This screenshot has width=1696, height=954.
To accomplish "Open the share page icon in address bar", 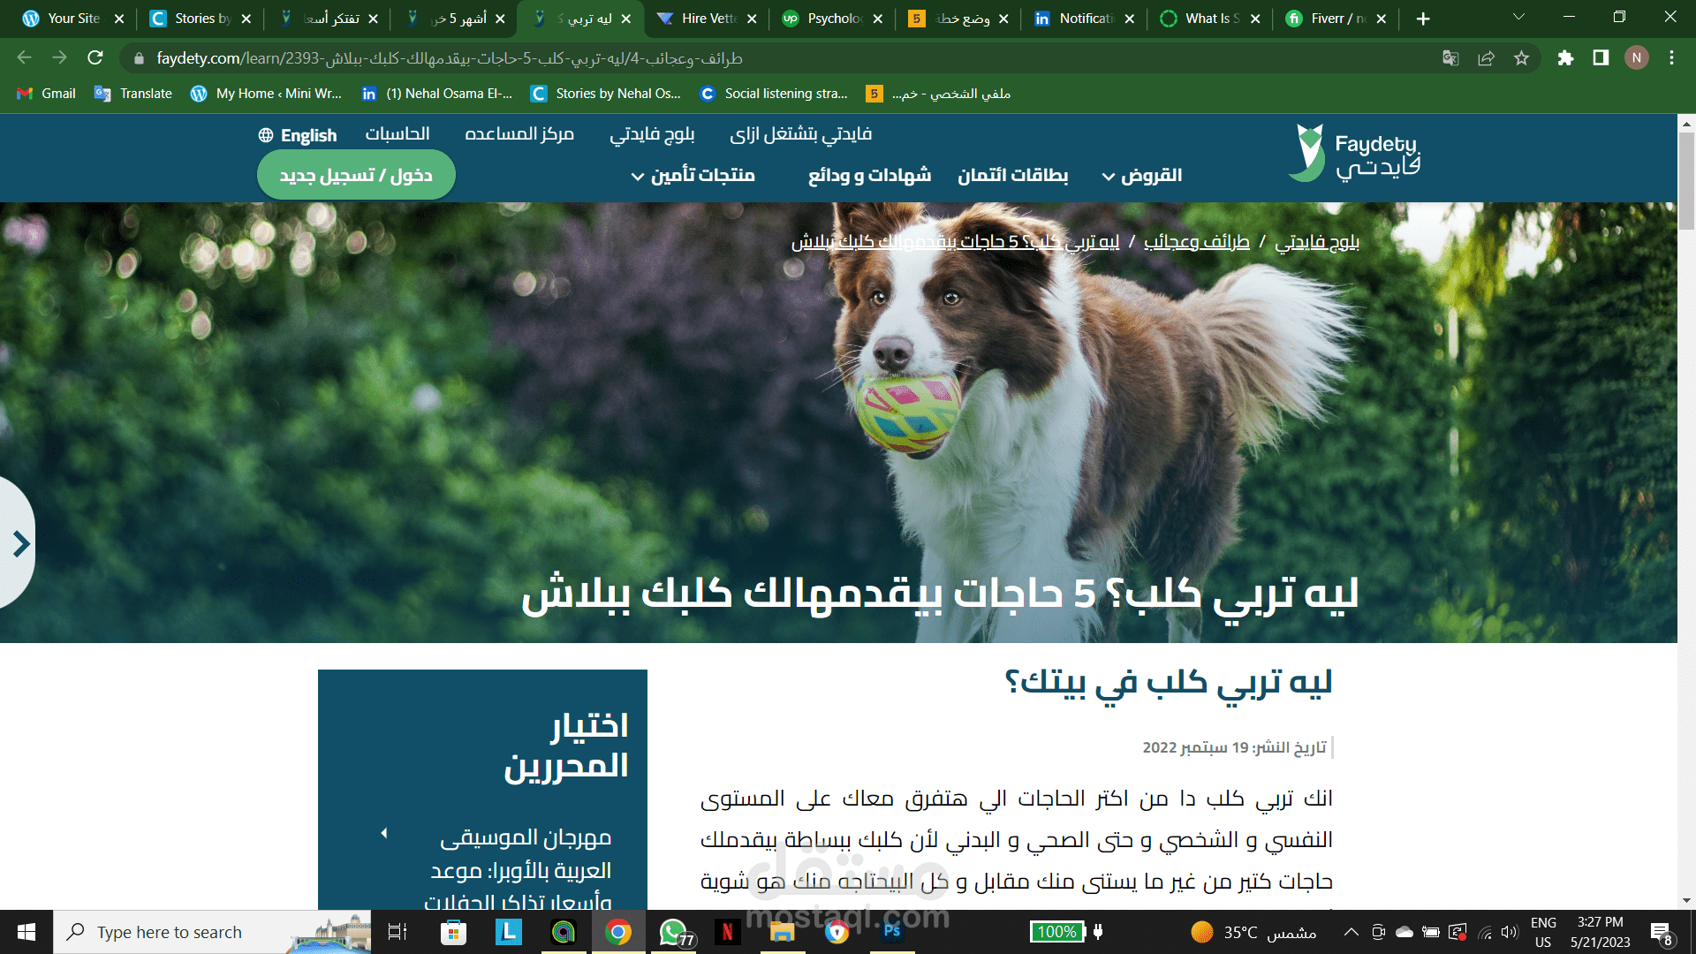I will click(x=1486, y=58).
